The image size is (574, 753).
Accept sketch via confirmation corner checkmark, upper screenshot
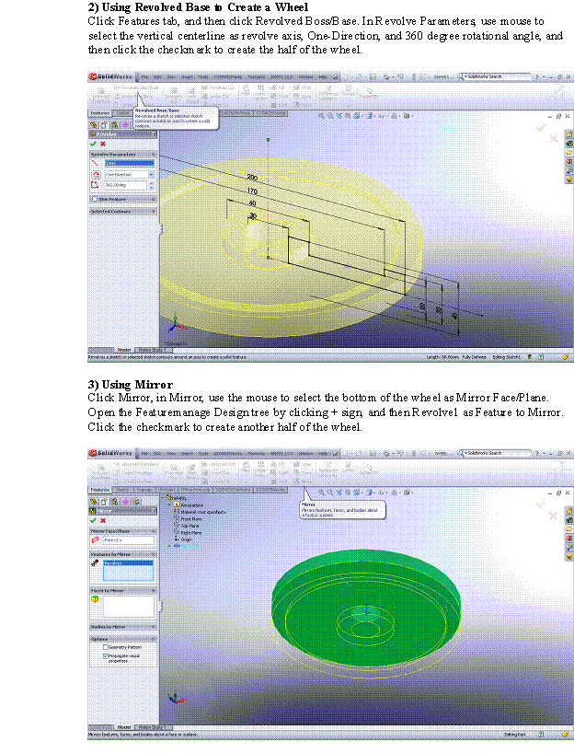point(542,128)
